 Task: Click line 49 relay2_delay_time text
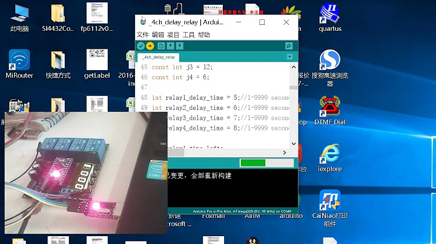click(x=194, y=108)
